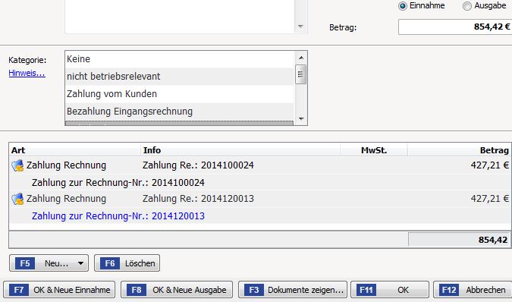Click the scroll down arrow of the upper text box
The height and width of the screenshot is (302, 512).
[300, 27]
